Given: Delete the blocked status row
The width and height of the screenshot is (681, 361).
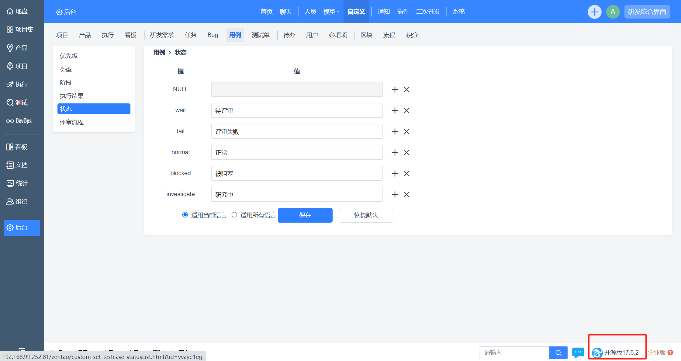Looking at the screenshot, I should [x=406, y=174].
